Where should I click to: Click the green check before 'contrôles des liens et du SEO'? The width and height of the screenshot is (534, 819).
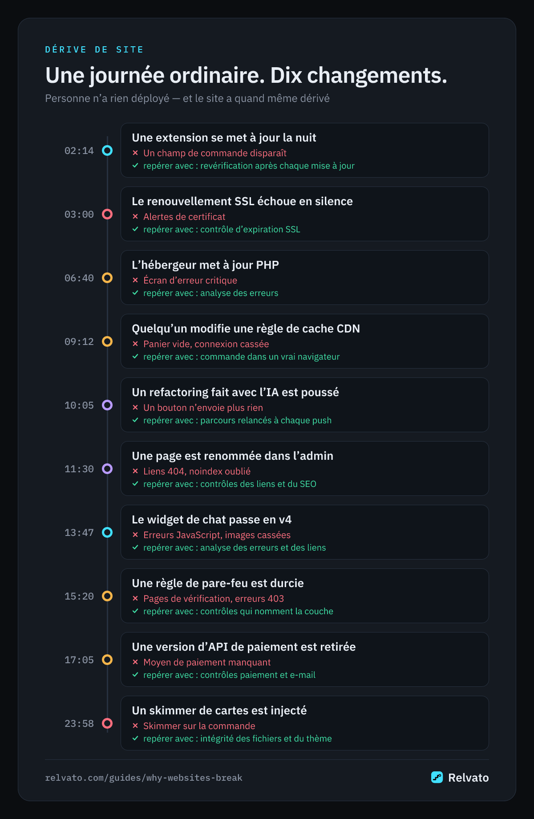click(135, 483)
